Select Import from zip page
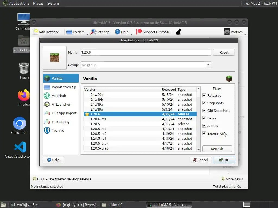278x208 pixels. 61,87
